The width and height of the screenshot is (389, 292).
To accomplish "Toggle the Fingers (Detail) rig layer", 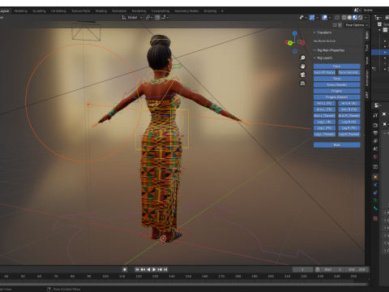I will (x=337, y=97).
